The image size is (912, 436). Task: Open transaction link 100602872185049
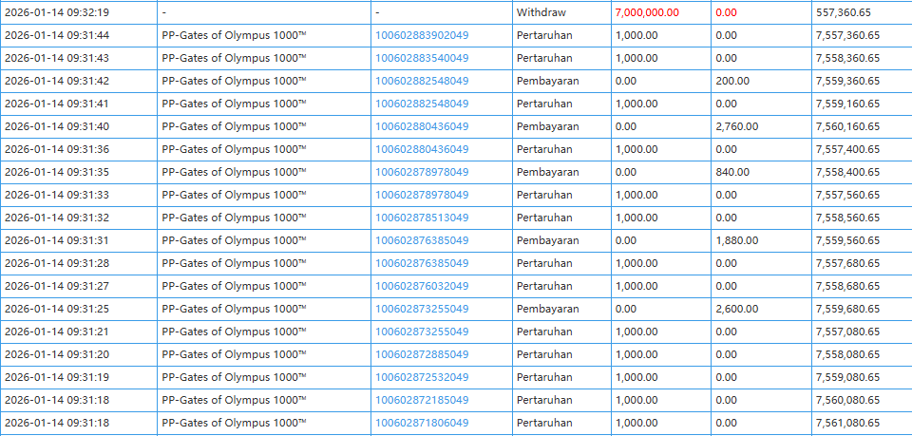tap(422, 400)
